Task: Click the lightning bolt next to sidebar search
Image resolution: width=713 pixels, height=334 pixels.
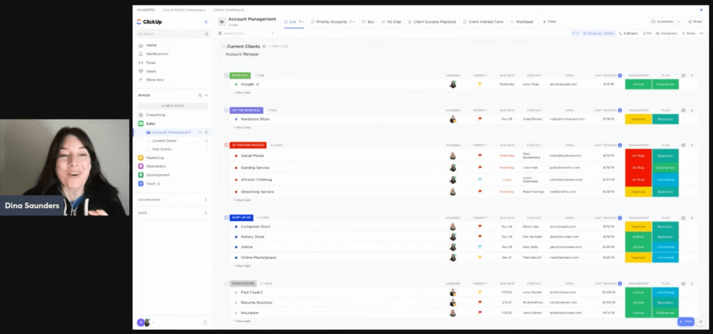Action: point(206,34)
